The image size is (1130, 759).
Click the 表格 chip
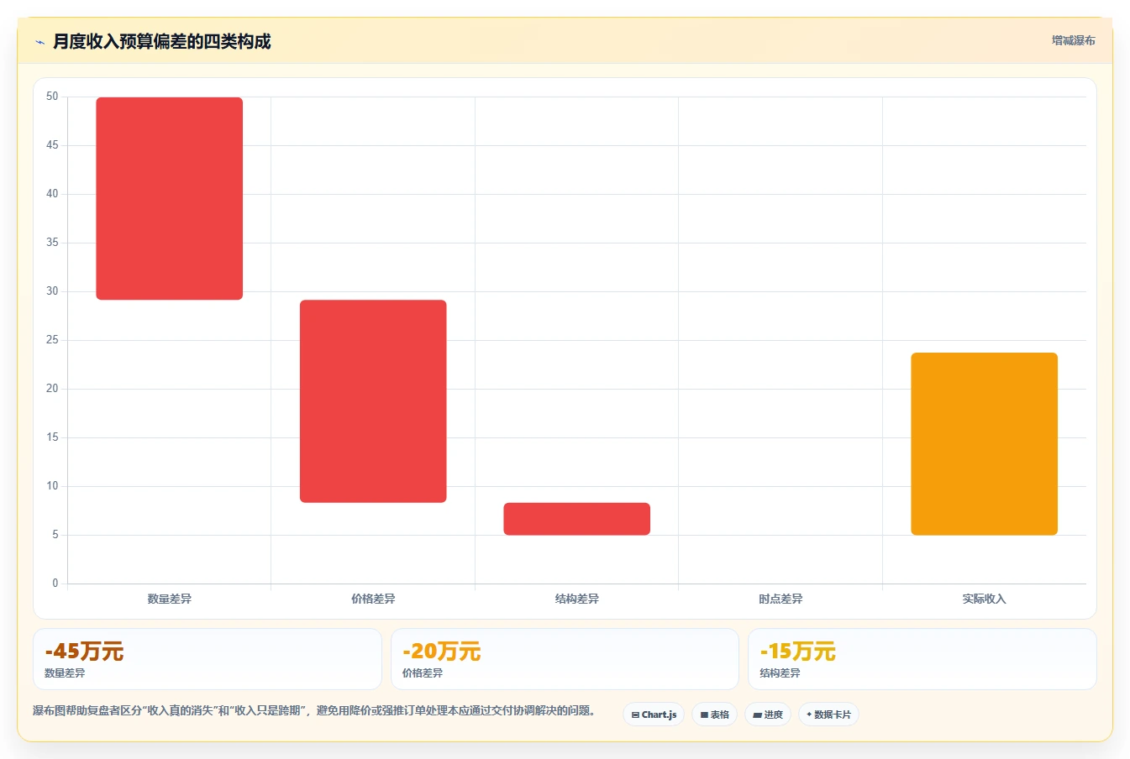tap(715, 715)
